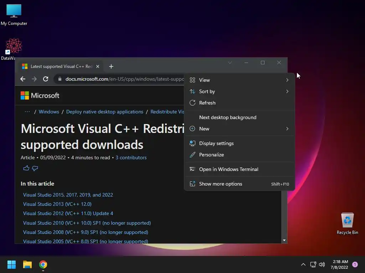Open the Windows Start menu
The image size is (365, 273).
11,264
